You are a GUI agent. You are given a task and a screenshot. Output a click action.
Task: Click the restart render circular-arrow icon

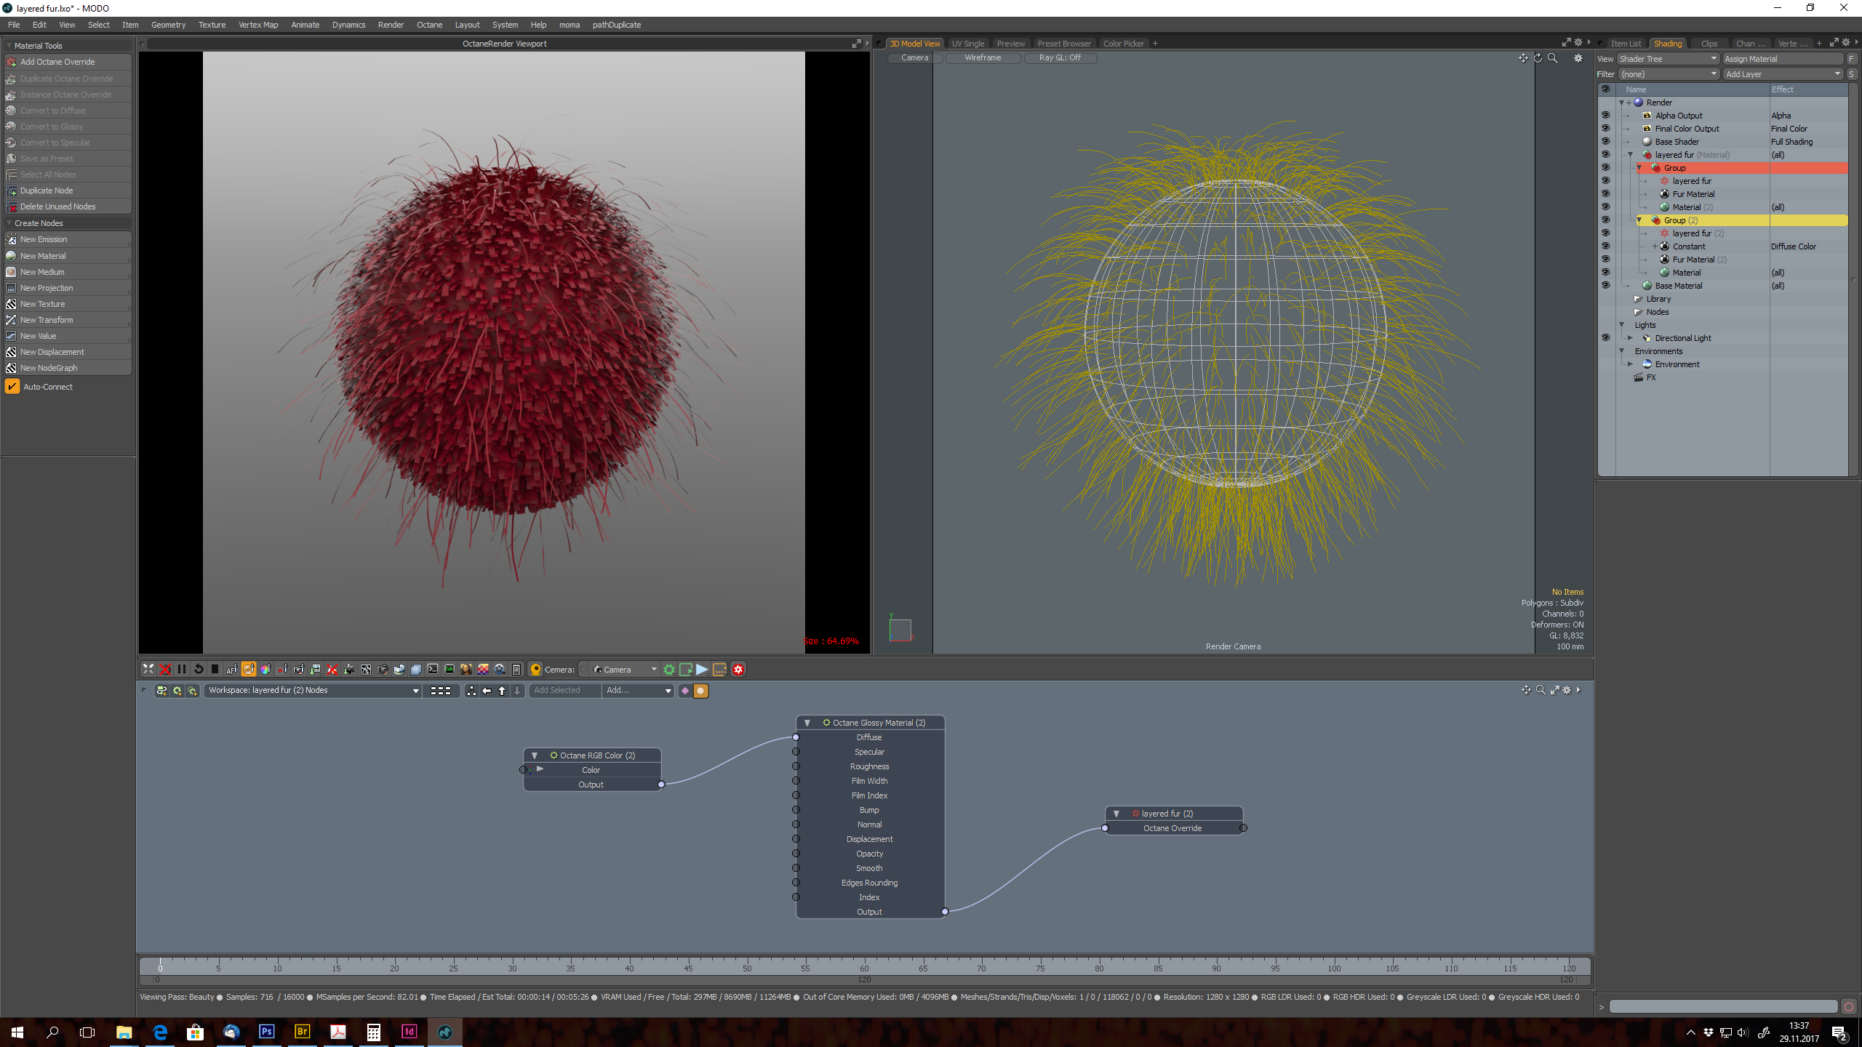[199, 669]
